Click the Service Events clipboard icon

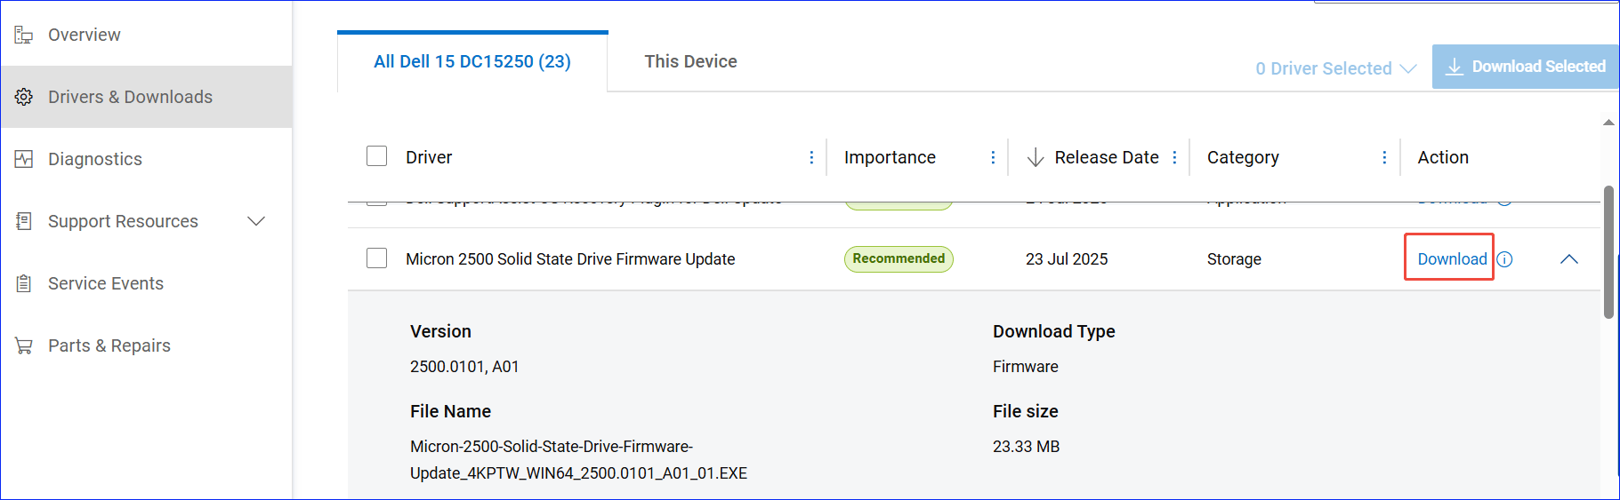click(24, 283)
